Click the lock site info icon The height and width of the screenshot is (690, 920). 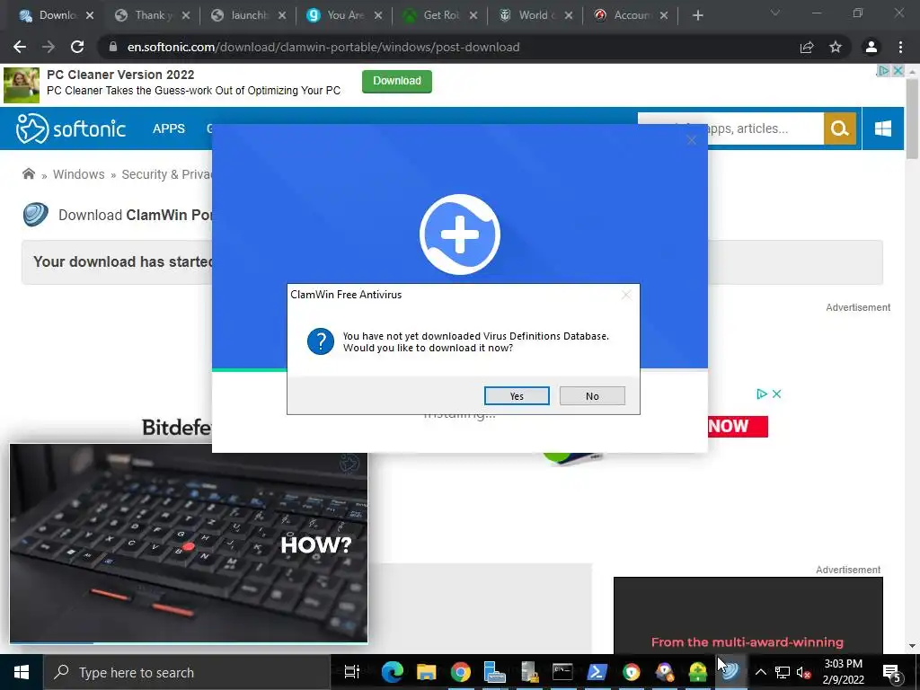pyautogui.click(x=112, y=47)
